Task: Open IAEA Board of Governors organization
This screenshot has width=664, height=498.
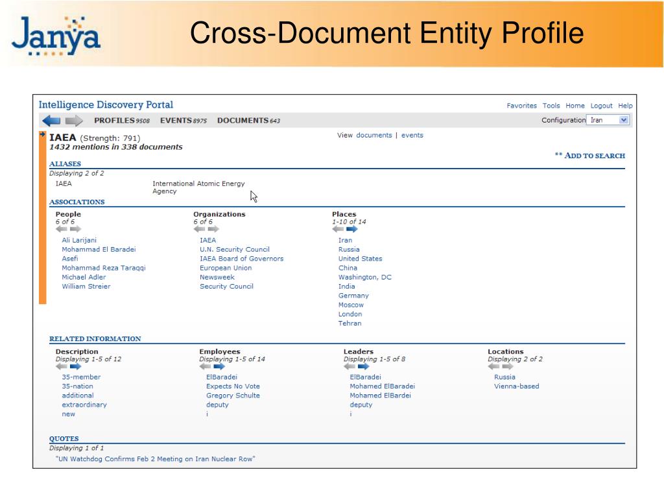Action: 242,259
